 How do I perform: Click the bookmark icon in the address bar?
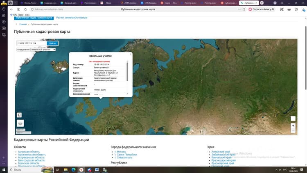tap(244, 9)
